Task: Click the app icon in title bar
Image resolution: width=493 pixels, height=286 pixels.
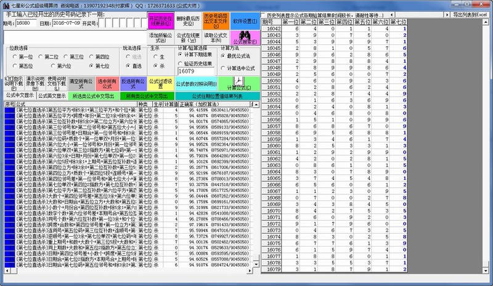Action: [x=4, y=4]
